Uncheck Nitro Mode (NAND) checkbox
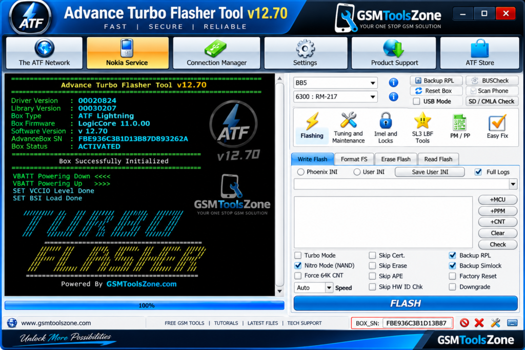The width and height of the screenshot is (525, 350). point(298,265)
